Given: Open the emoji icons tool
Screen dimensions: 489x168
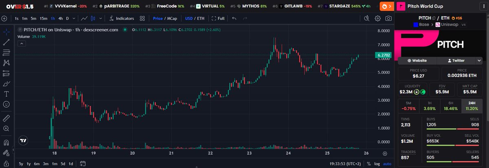Looking at the screenshot, I should tap(6, 105).
